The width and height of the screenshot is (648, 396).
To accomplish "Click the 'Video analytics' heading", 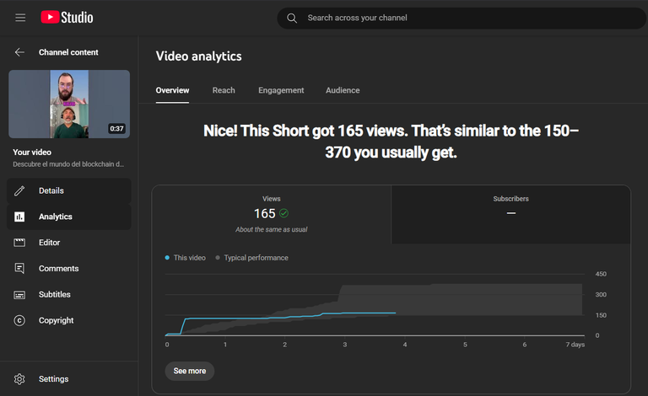I will coord(199,56).
